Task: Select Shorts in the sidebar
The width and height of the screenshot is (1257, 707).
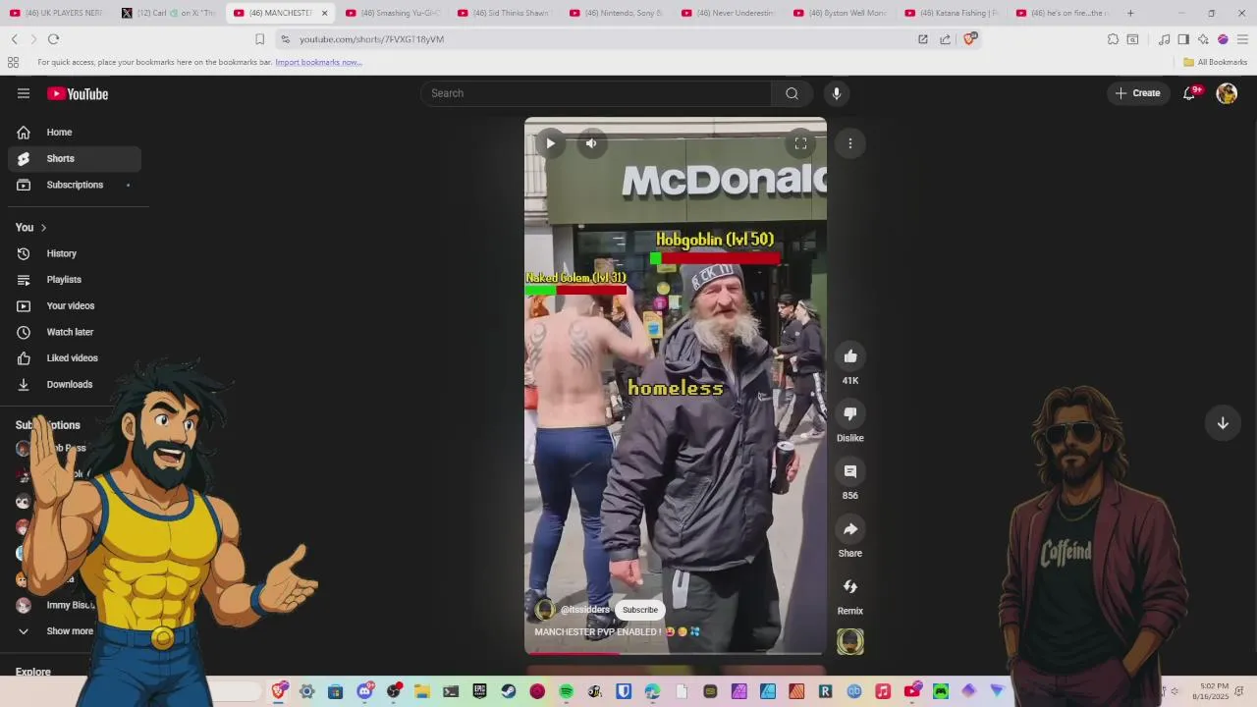Action: pyautogui.click(x=75, y=158)
